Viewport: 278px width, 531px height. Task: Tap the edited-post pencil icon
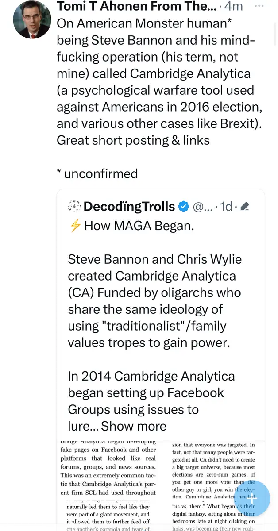pos(244,206)
